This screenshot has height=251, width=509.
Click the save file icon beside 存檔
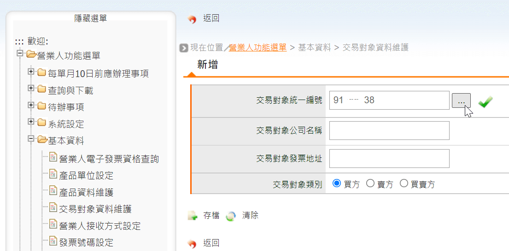click(x=193, y=216)
